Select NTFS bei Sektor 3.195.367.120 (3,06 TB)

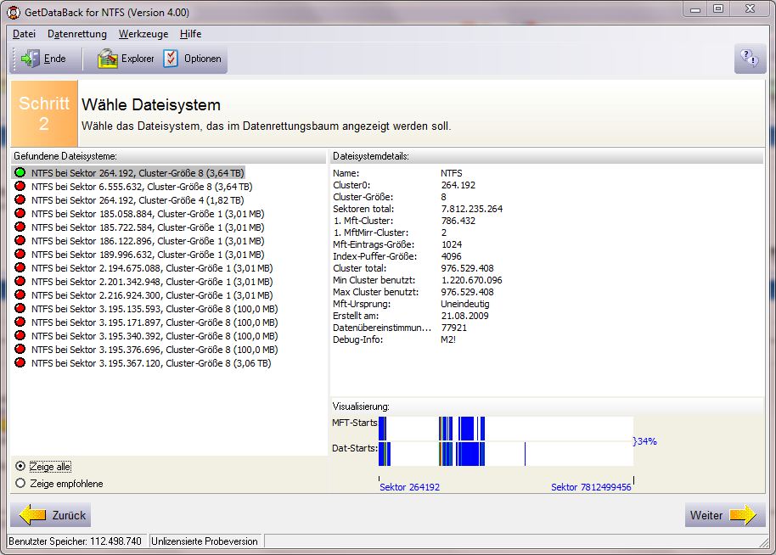[151, 363]
